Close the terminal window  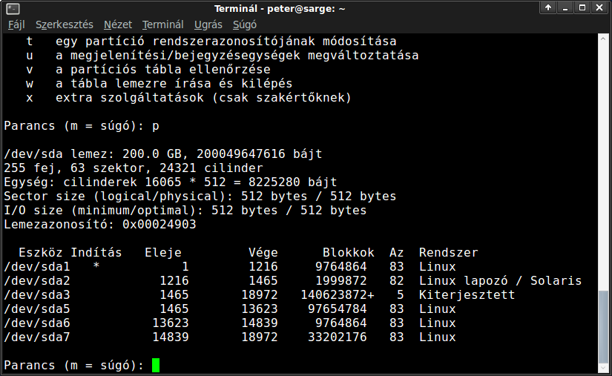click(599, 7)
